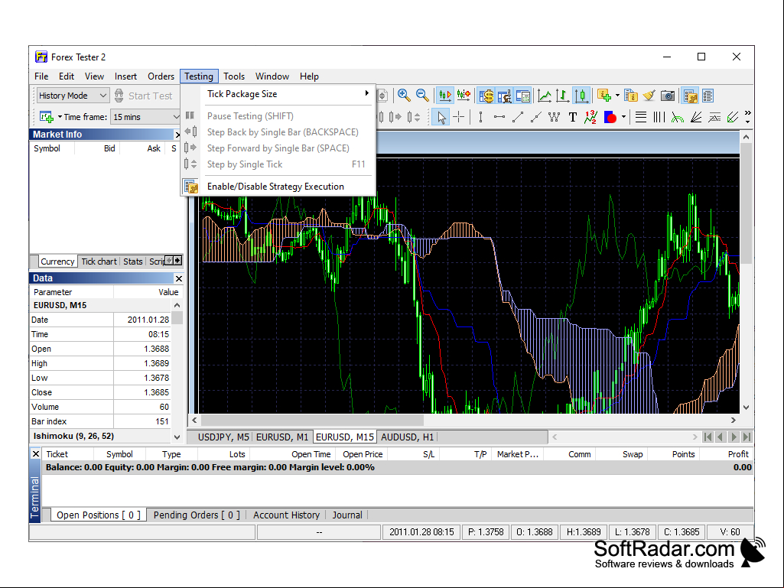
Task: Switch to the AUDUSD, H1 chart tab
Action: tap(408, 437)
